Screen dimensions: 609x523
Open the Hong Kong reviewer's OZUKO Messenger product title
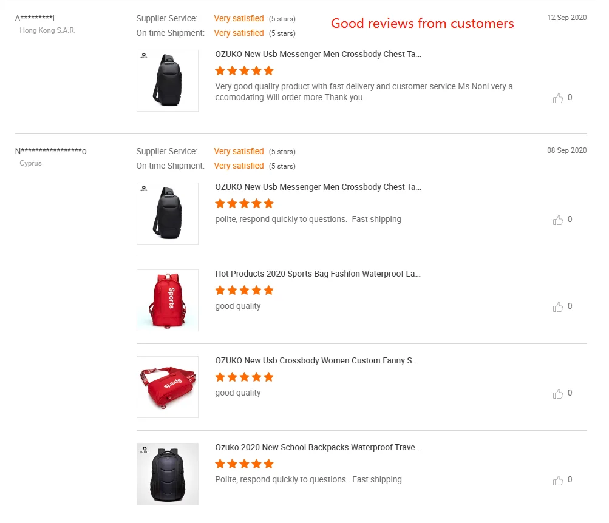click(x=318, y=54)
